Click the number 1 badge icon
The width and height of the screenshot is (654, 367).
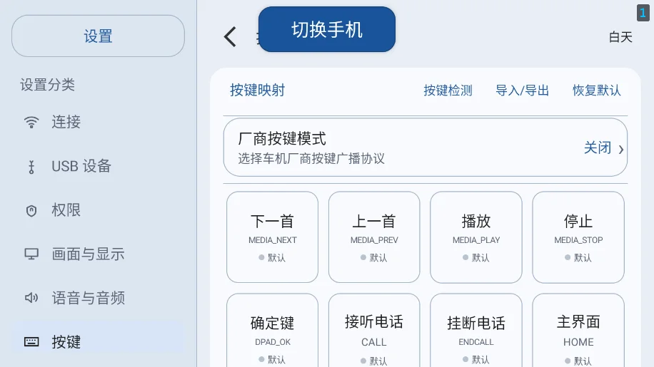(643, 13)
